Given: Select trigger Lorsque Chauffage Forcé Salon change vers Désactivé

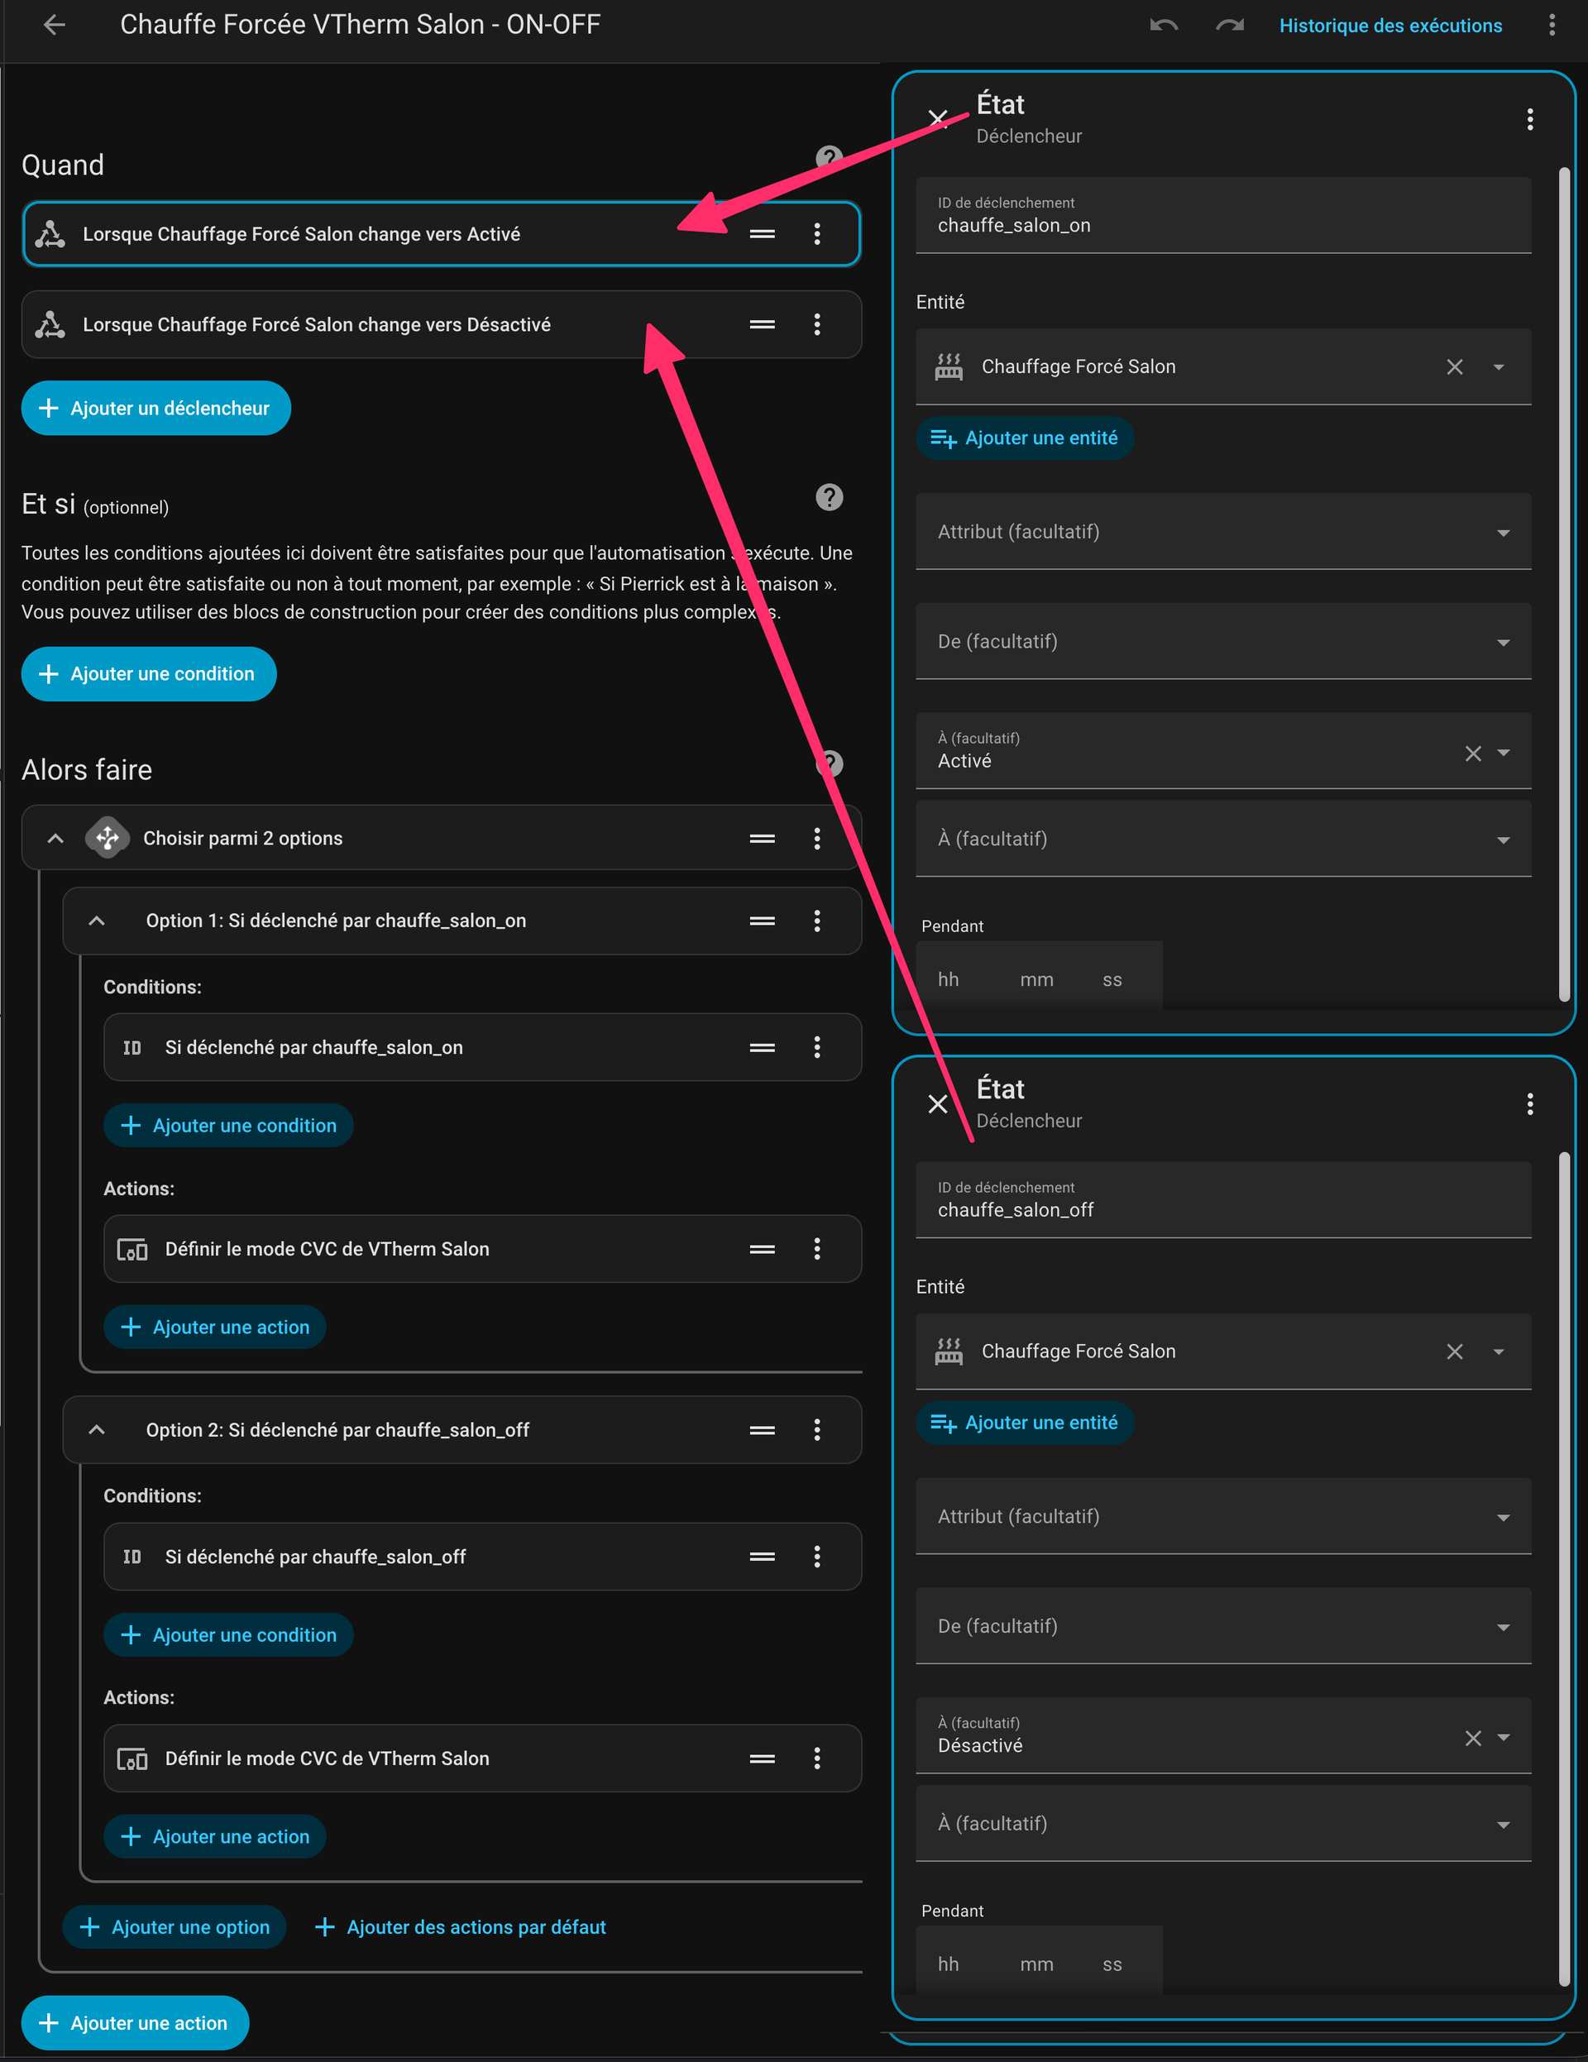Looking at the screenshot, I should click(x=316, y=325).
